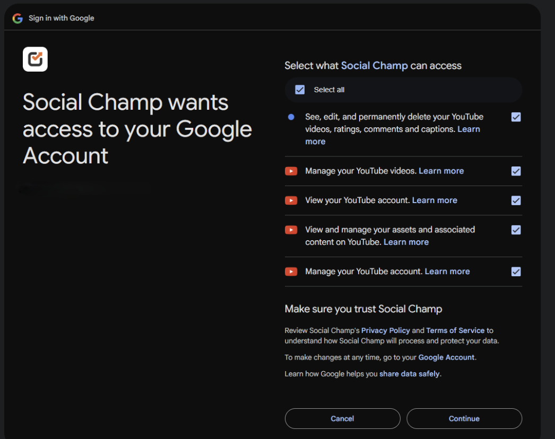Click YouTube icon beside Manage your YouTube account
Screen dimensions: 555x439
pos(291,271)
